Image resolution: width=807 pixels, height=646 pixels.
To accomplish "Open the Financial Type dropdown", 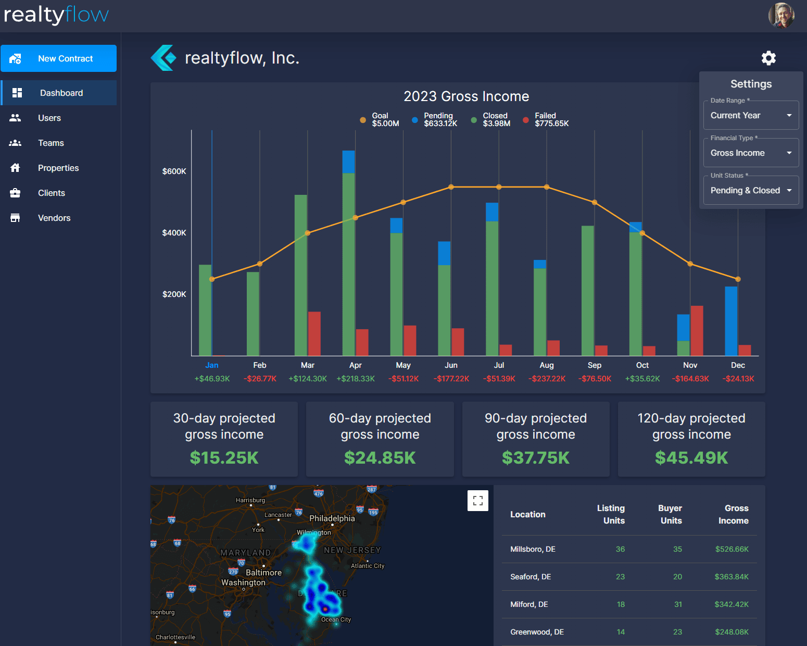I will [751, 153].
